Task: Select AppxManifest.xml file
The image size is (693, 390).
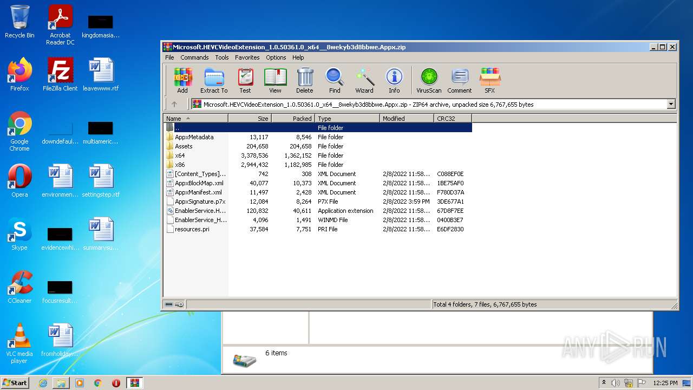Action: tap(318, 192)
